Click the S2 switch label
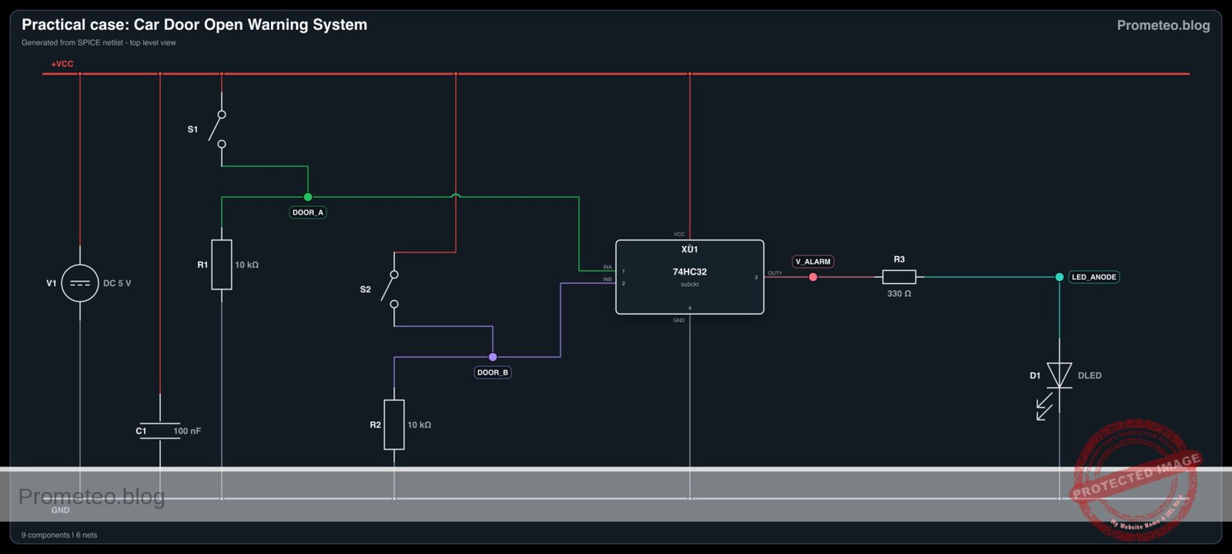The width and height of the screenshot is (1232, 554). pyautogui.click(x=365, y=289)
